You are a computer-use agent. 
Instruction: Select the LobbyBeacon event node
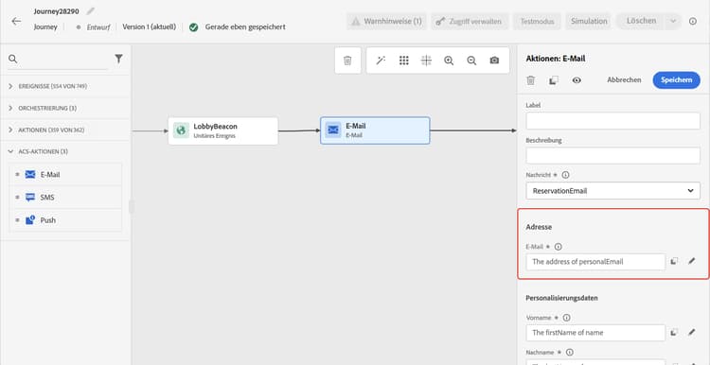tap(222, 130)
